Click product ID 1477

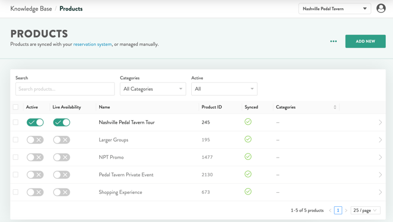tap(207, 158)
